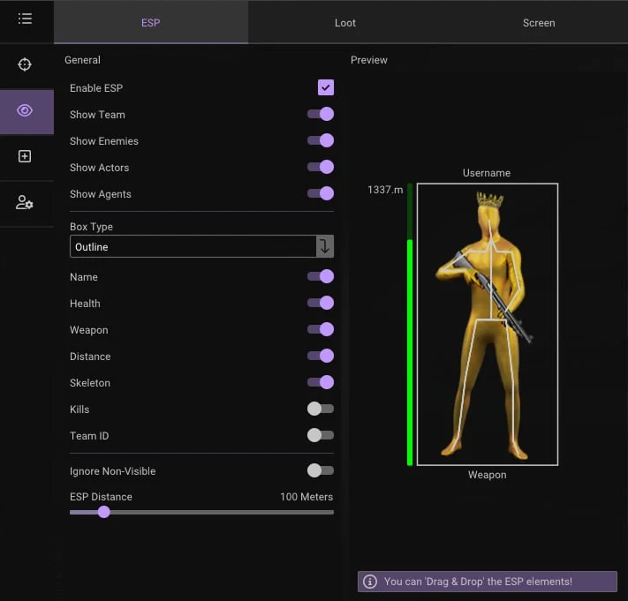Image resolution: width=628 pixels, height=601 pixels.
Task: Toggle Ignore Non-Visible on
Action: tap(321, 470)
